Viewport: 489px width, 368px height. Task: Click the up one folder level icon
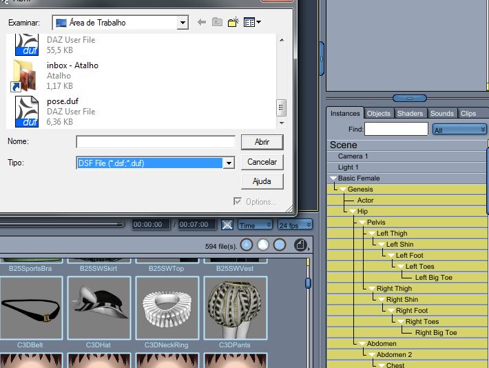[x=217, y=22]
